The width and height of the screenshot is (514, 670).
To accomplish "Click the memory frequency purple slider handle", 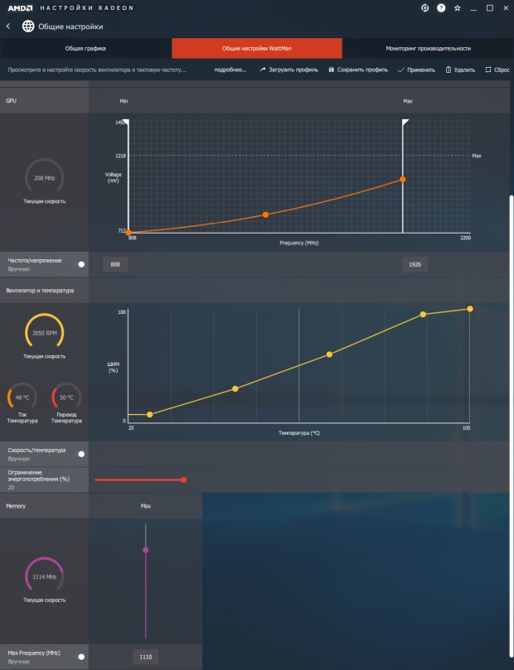I will [x=145, y=550].
